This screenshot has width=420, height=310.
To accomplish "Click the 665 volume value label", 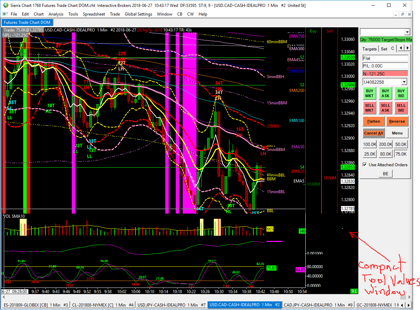I will (270, 229).
